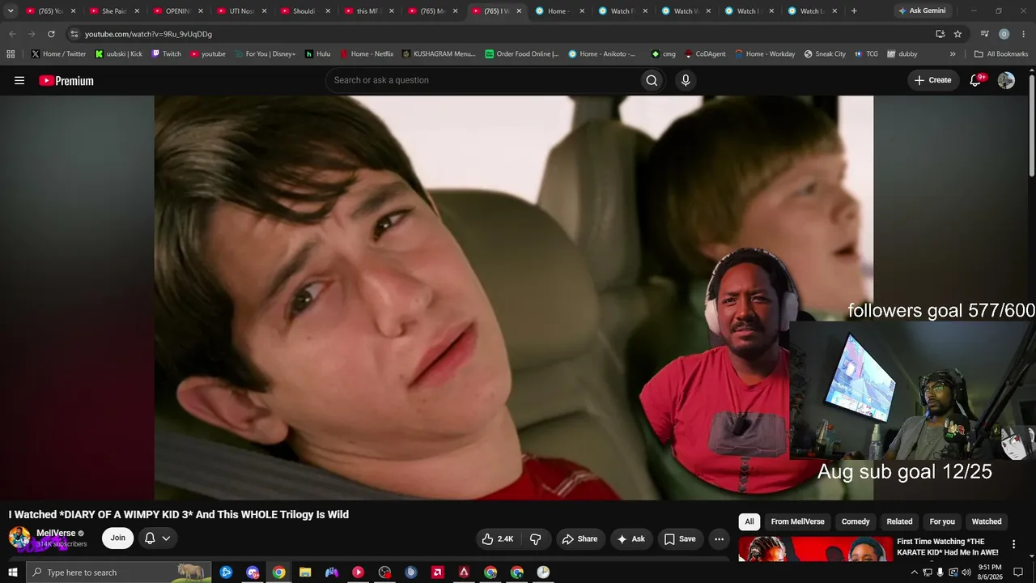Screen dimensions: 1036x583
Task: Click install app icon in address bar
Action: pos(940,34)
